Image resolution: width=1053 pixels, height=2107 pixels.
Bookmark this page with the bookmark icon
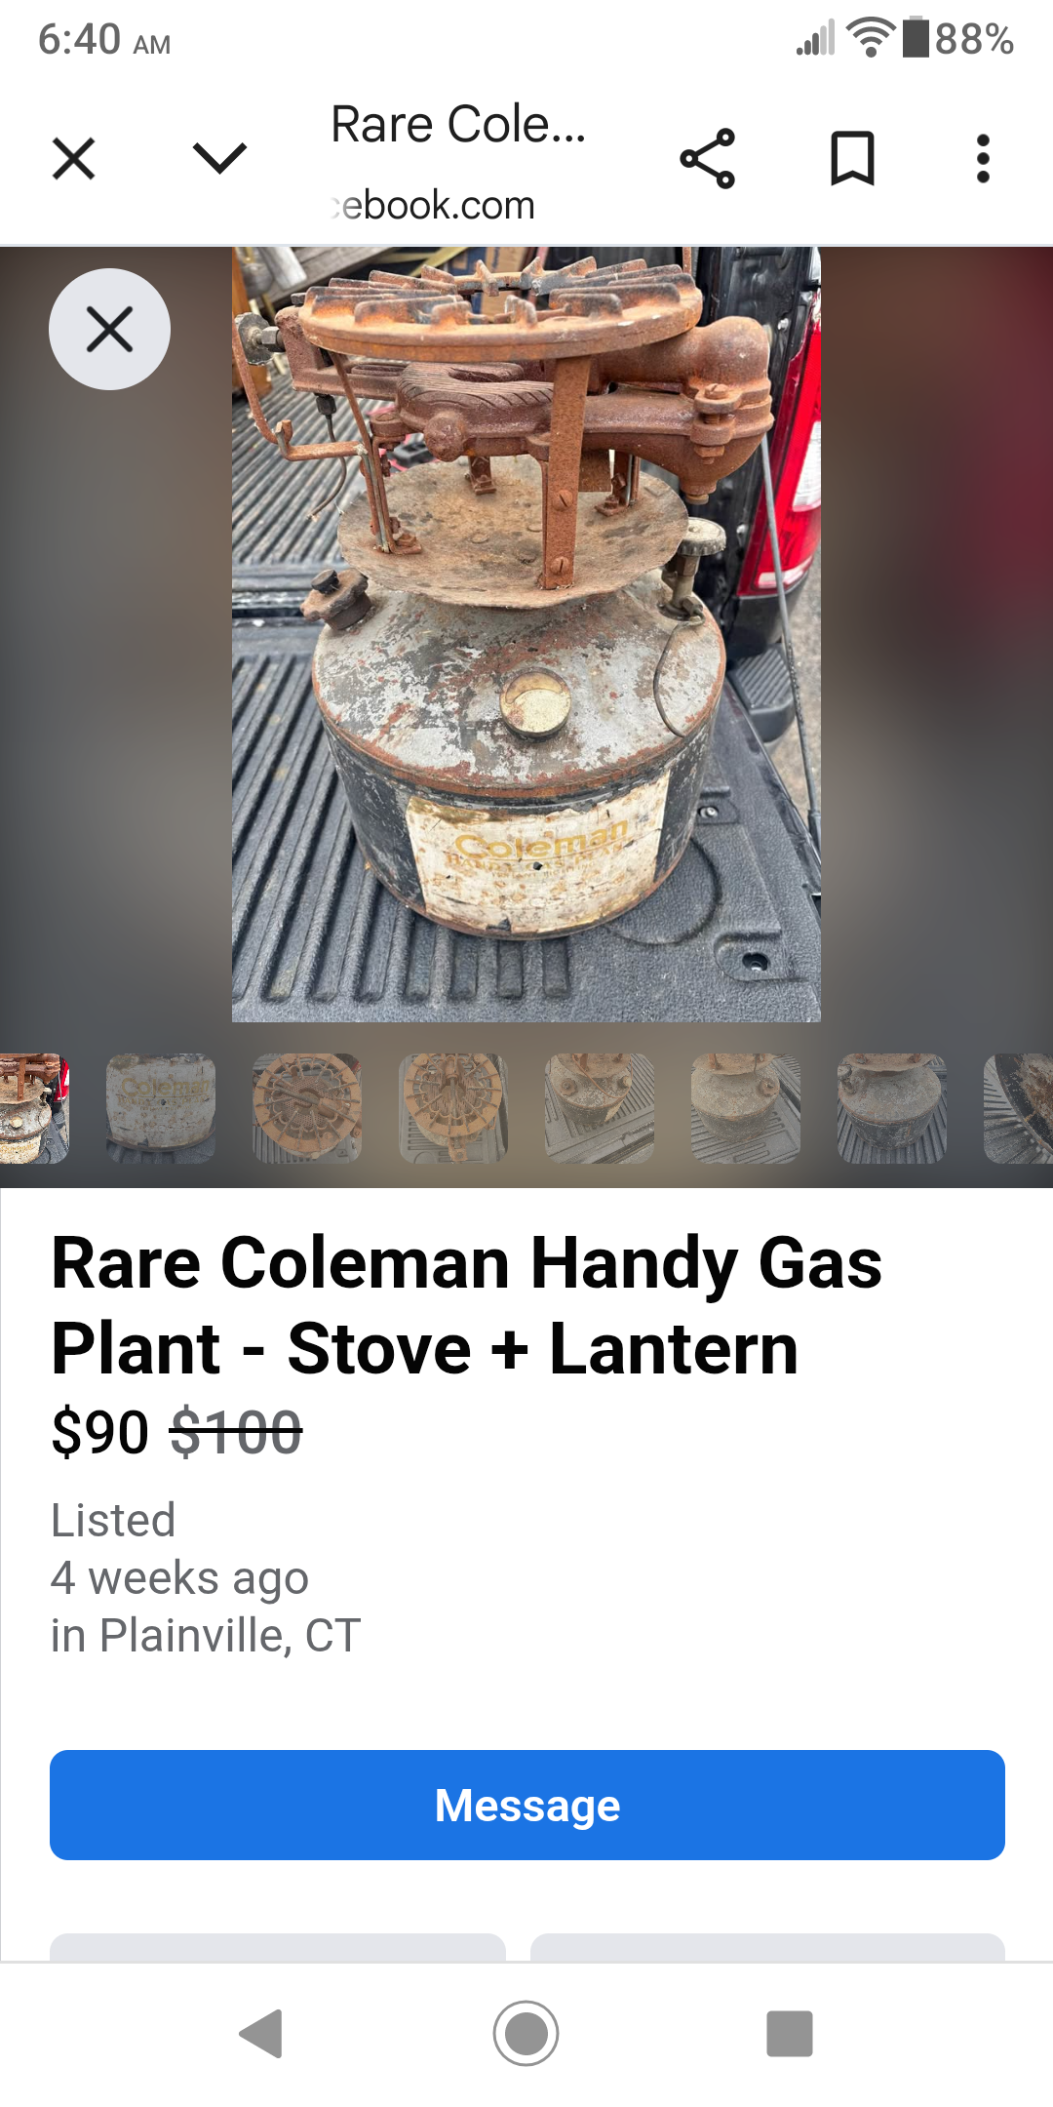[852, 158]
